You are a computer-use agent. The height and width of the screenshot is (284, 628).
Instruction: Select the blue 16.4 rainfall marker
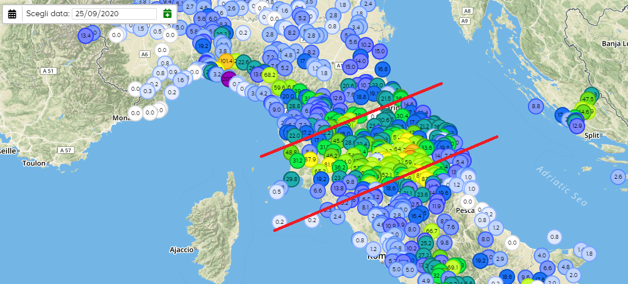coord(416,216)
